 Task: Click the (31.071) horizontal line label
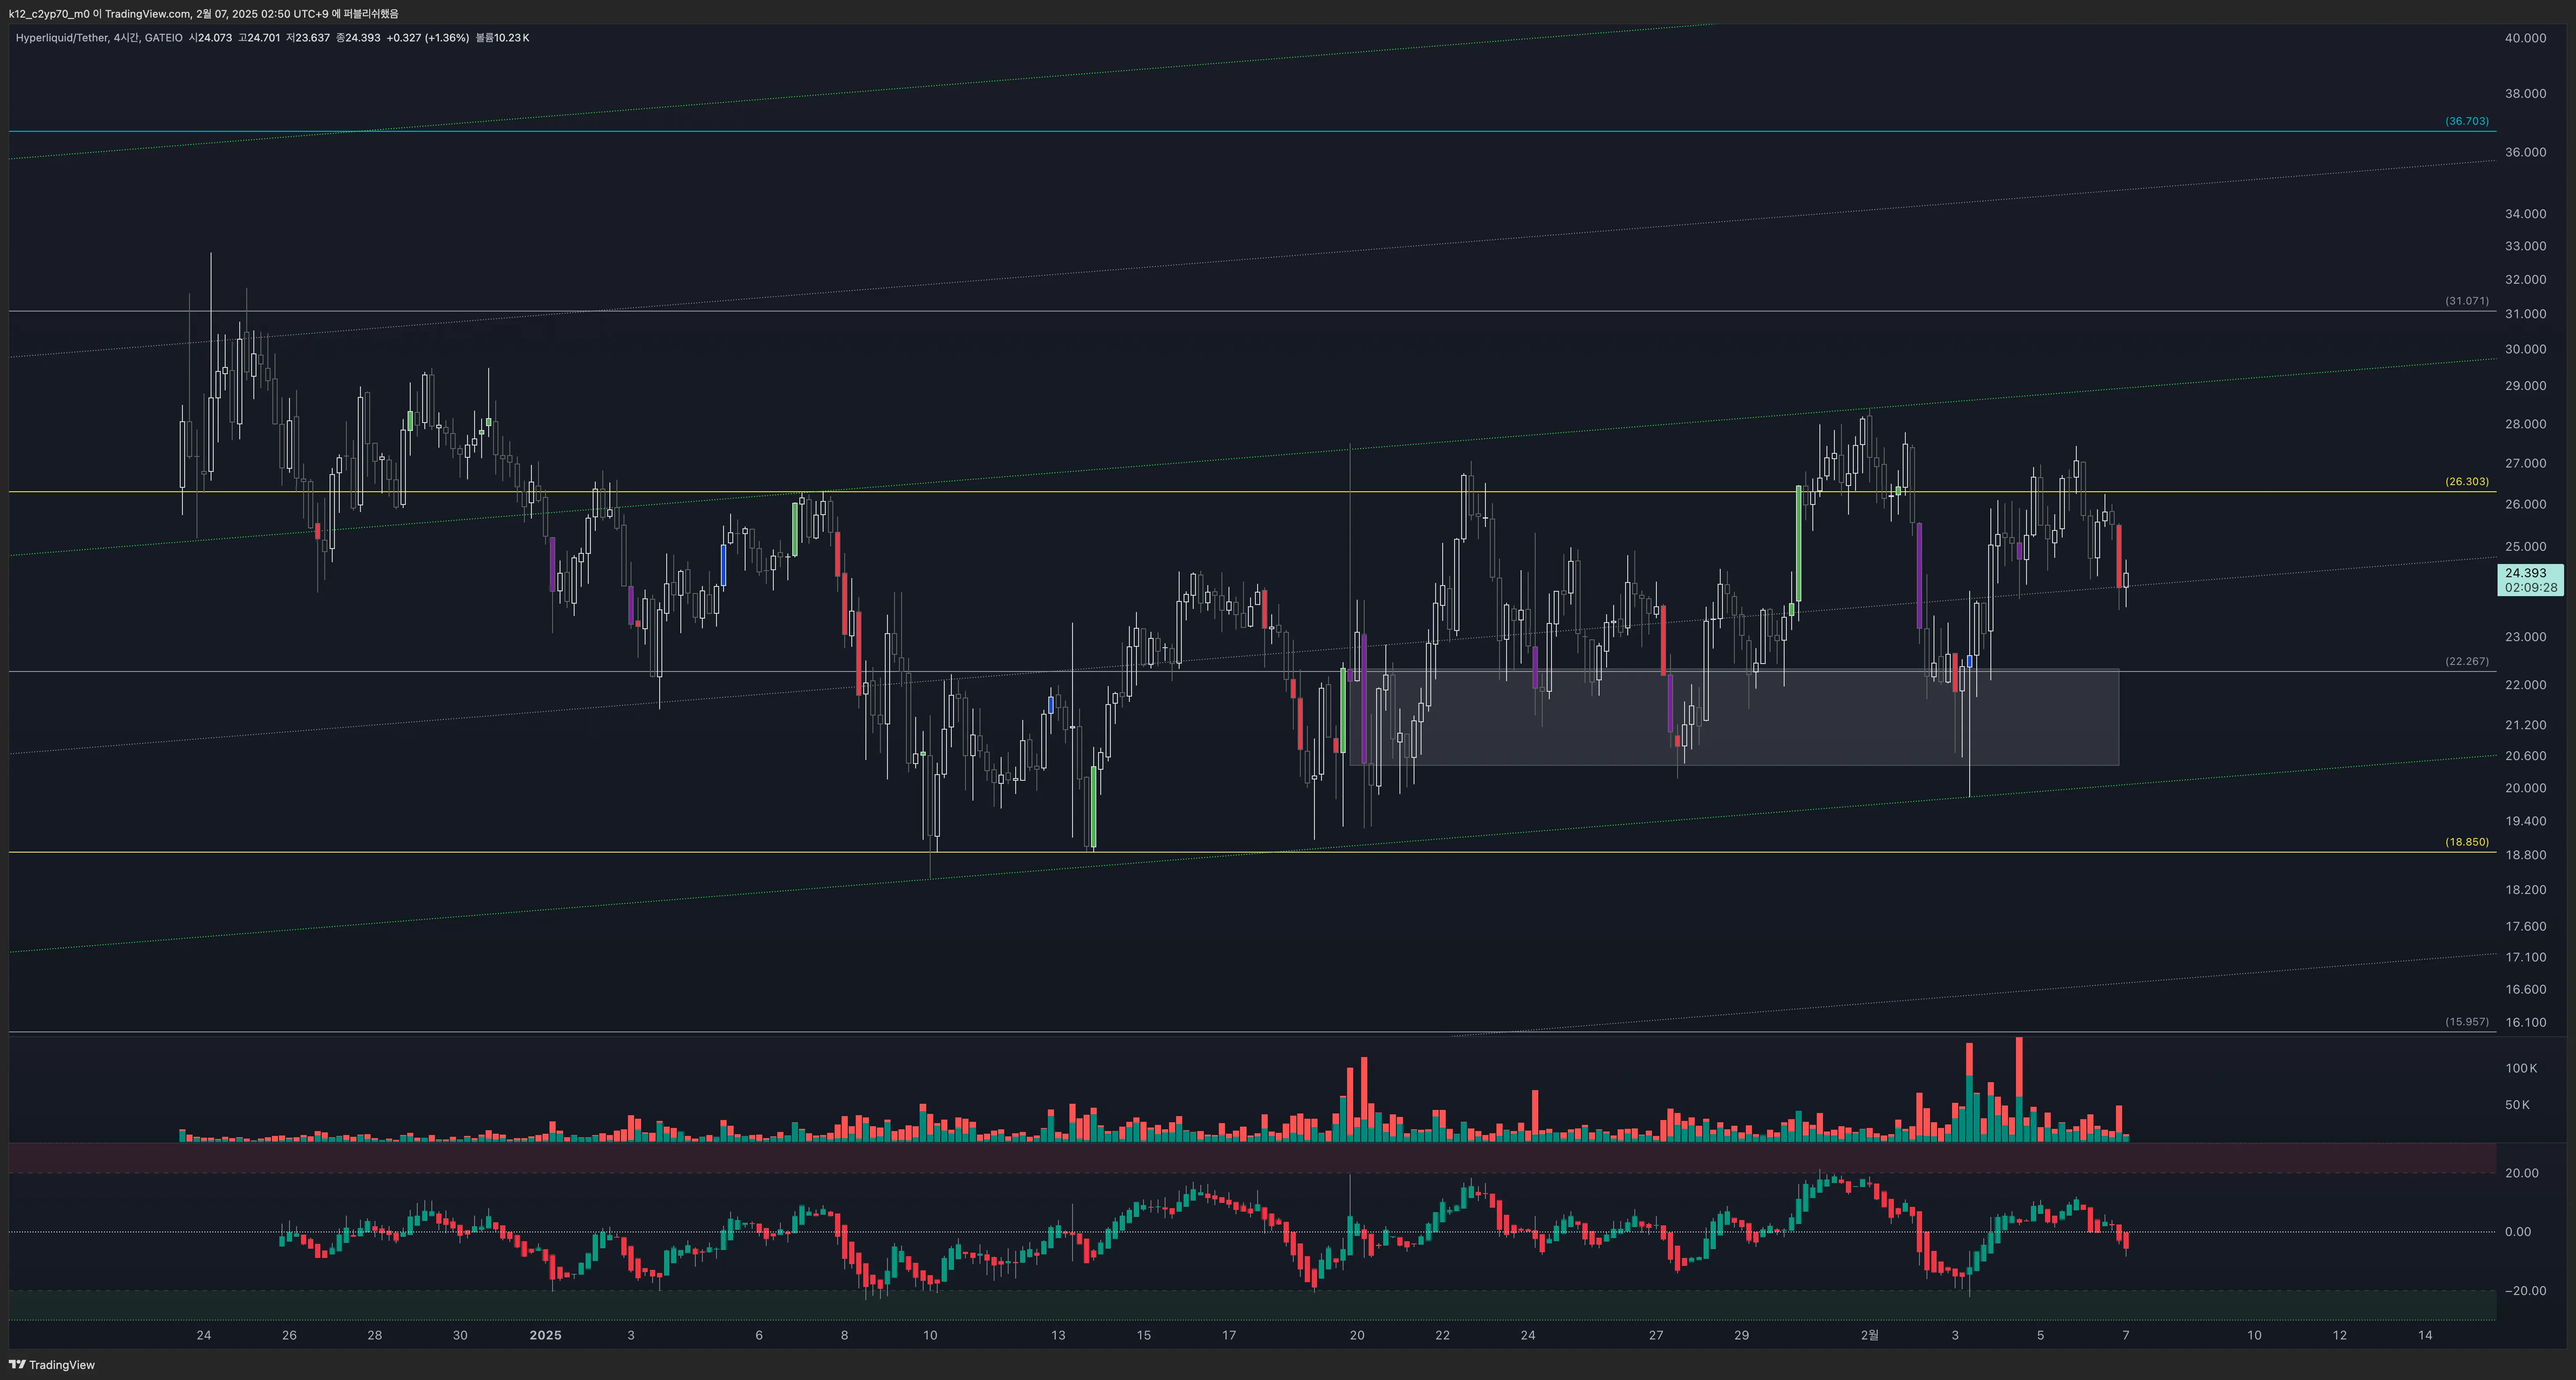tap(2467, 301)
